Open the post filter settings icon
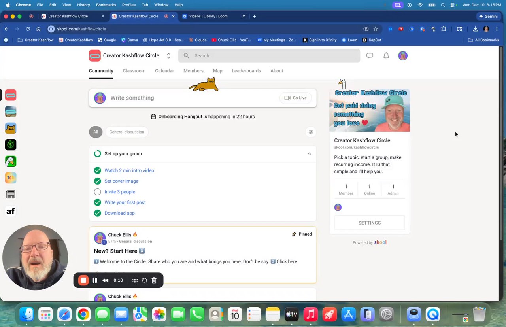The width and height of the screenshot is (506, 327). pos(311,132)
